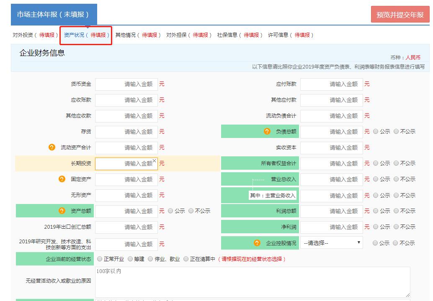Focus the 固定资产 amount field
Screen dimensions: 433x301
tap(126, 179)
